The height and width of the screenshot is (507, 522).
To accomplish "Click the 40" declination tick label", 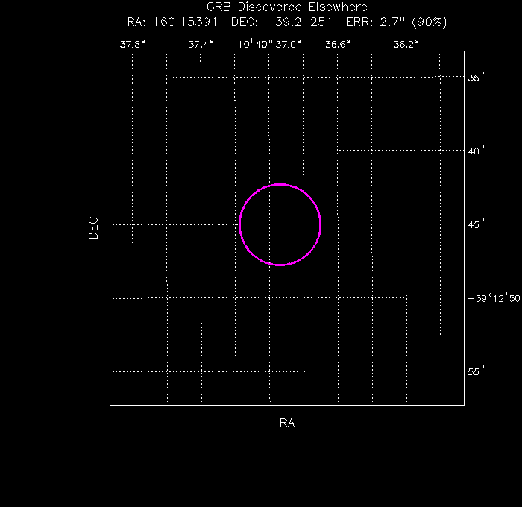I will point(476,151).
